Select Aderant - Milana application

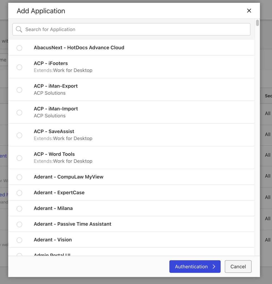point(19,209)
